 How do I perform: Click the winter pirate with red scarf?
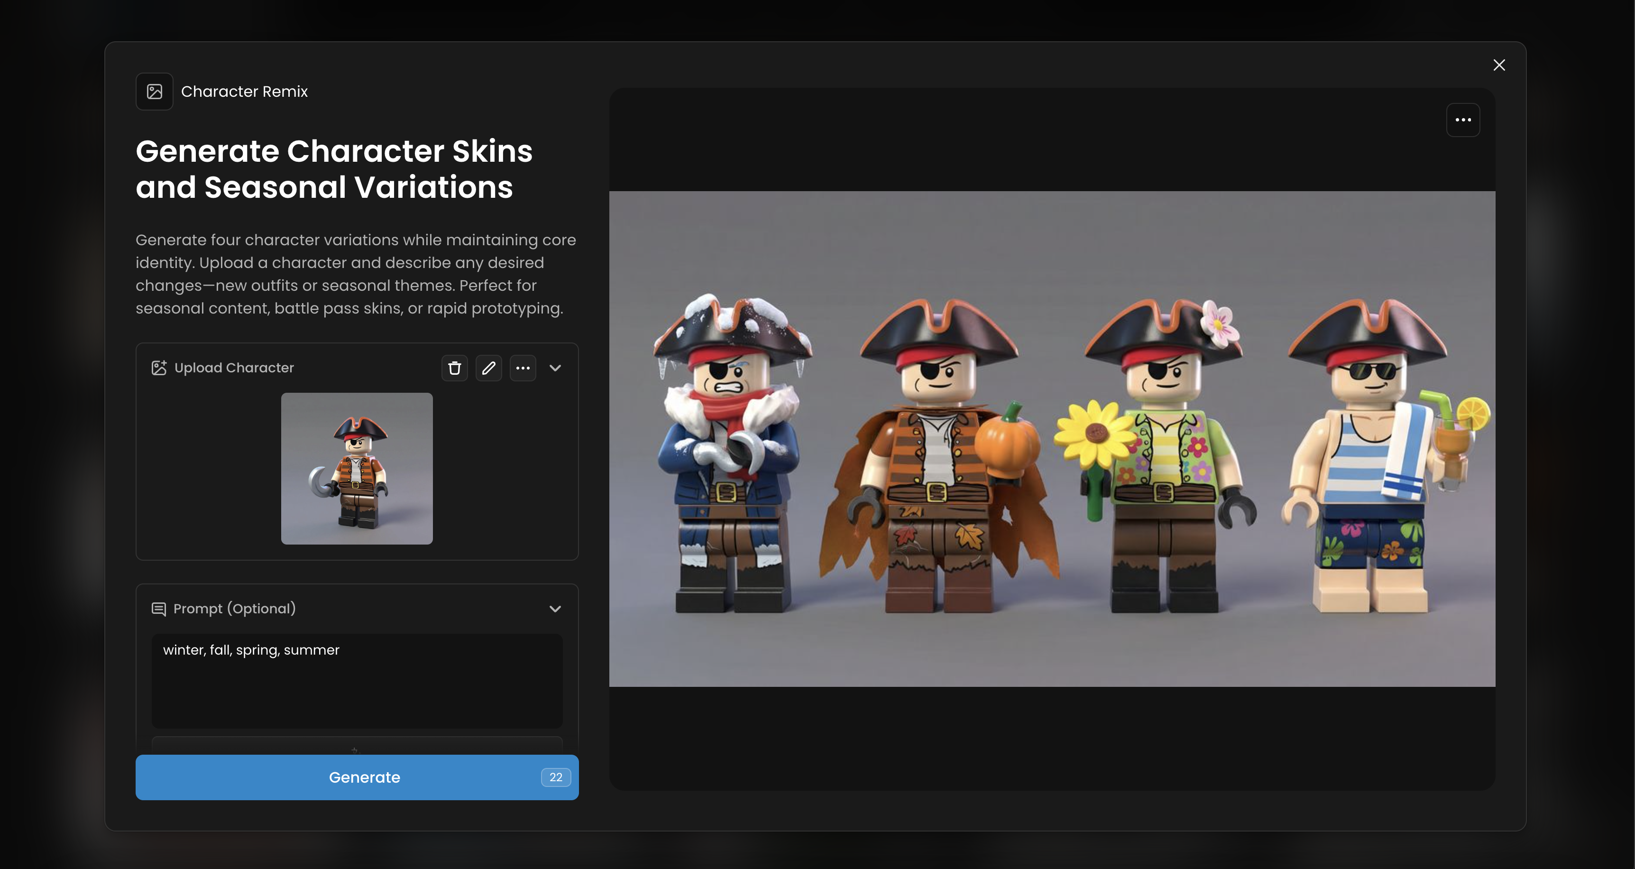730,457
